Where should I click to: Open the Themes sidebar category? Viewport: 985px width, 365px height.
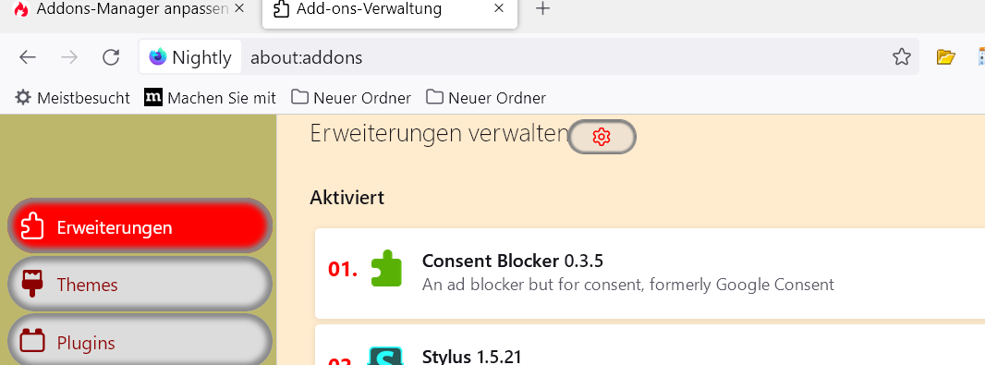tap(140, 284)
